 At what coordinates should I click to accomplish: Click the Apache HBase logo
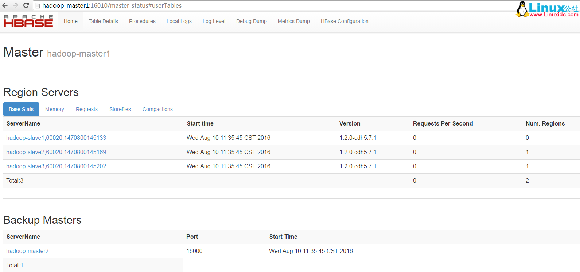point(28,21)
